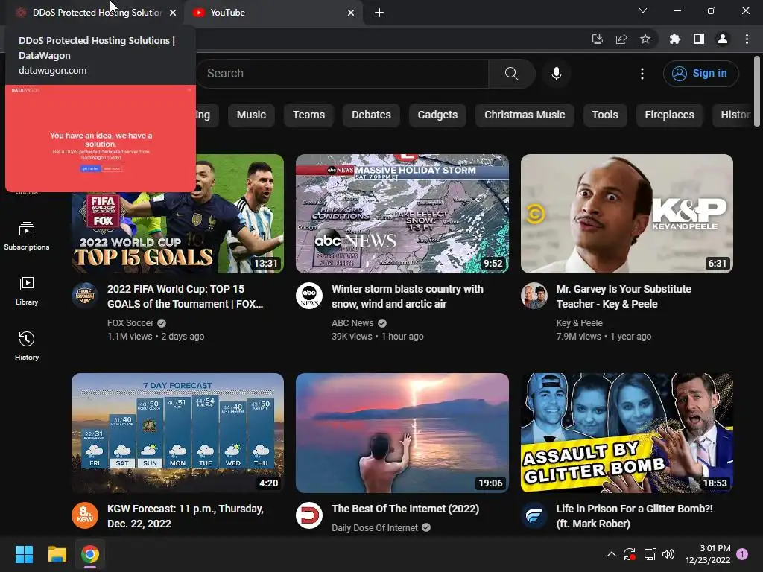Open the KGW channel avatar

[x=85, y=515]
